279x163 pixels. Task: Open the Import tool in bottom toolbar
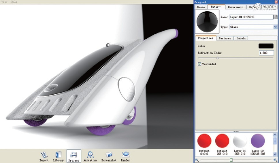[44, 156]
